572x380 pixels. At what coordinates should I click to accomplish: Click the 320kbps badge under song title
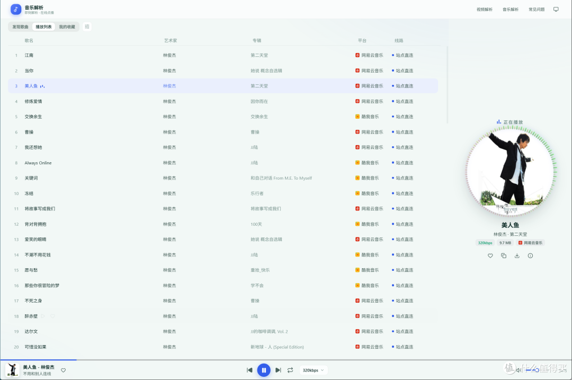coord(485,243)
